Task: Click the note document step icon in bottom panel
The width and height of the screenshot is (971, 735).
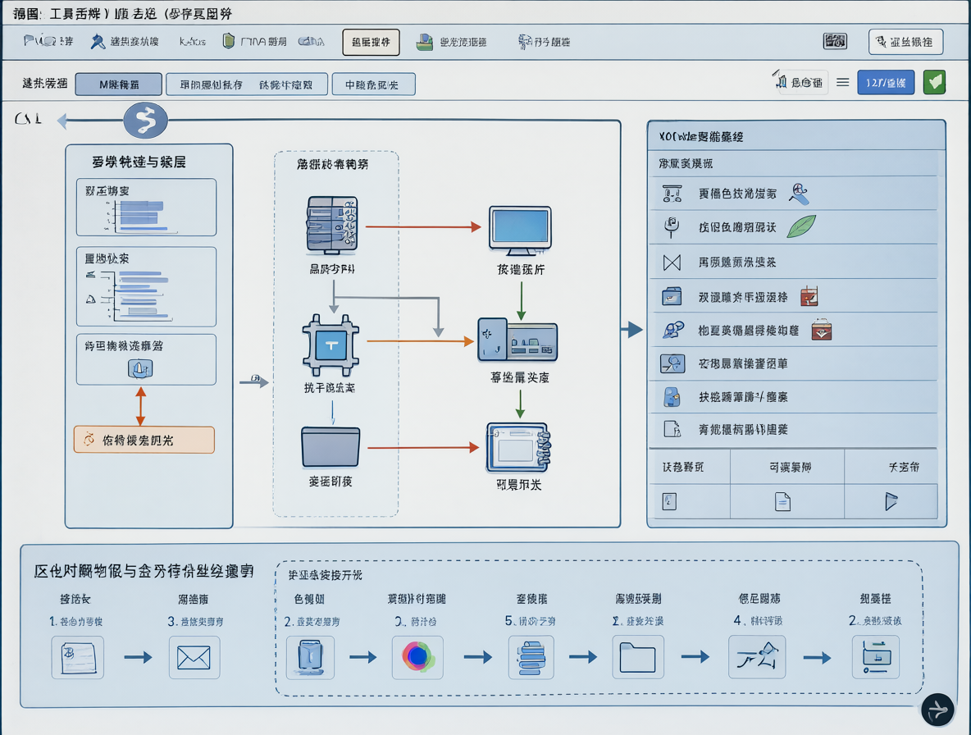Action: click(x=78, y=657)
